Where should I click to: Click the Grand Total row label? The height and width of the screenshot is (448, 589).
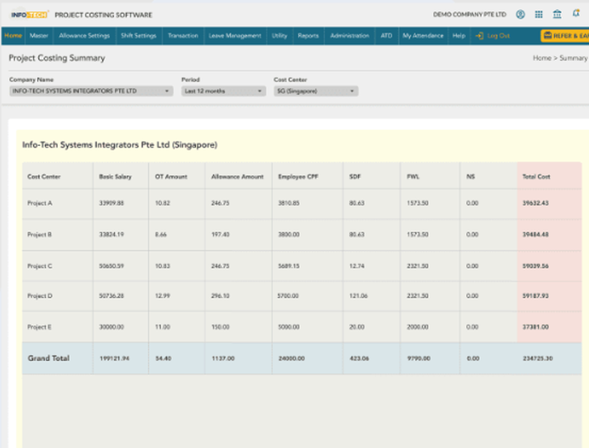coord(48,359)
